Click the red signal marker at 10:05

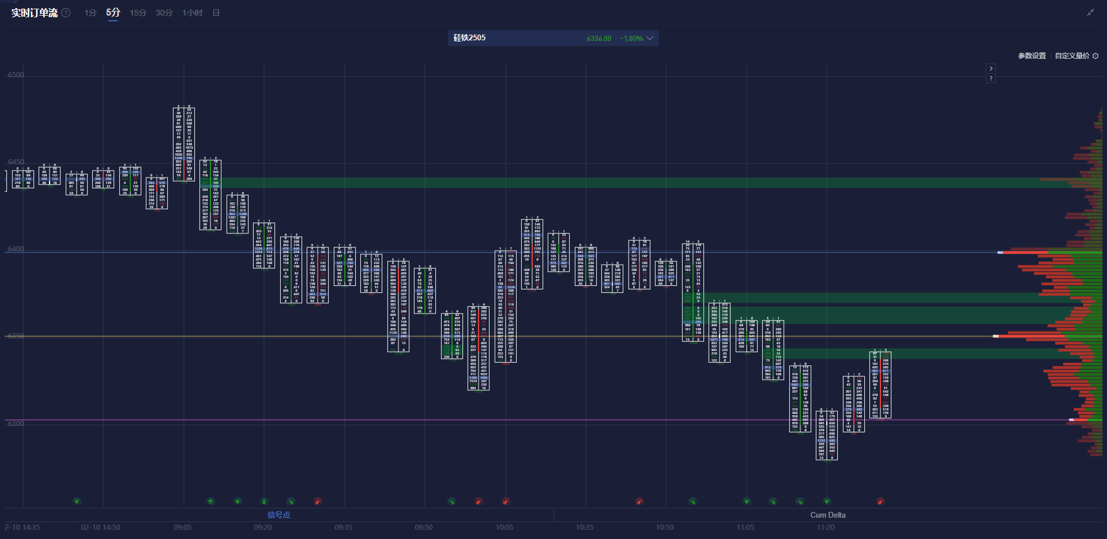tap(505, 502)
